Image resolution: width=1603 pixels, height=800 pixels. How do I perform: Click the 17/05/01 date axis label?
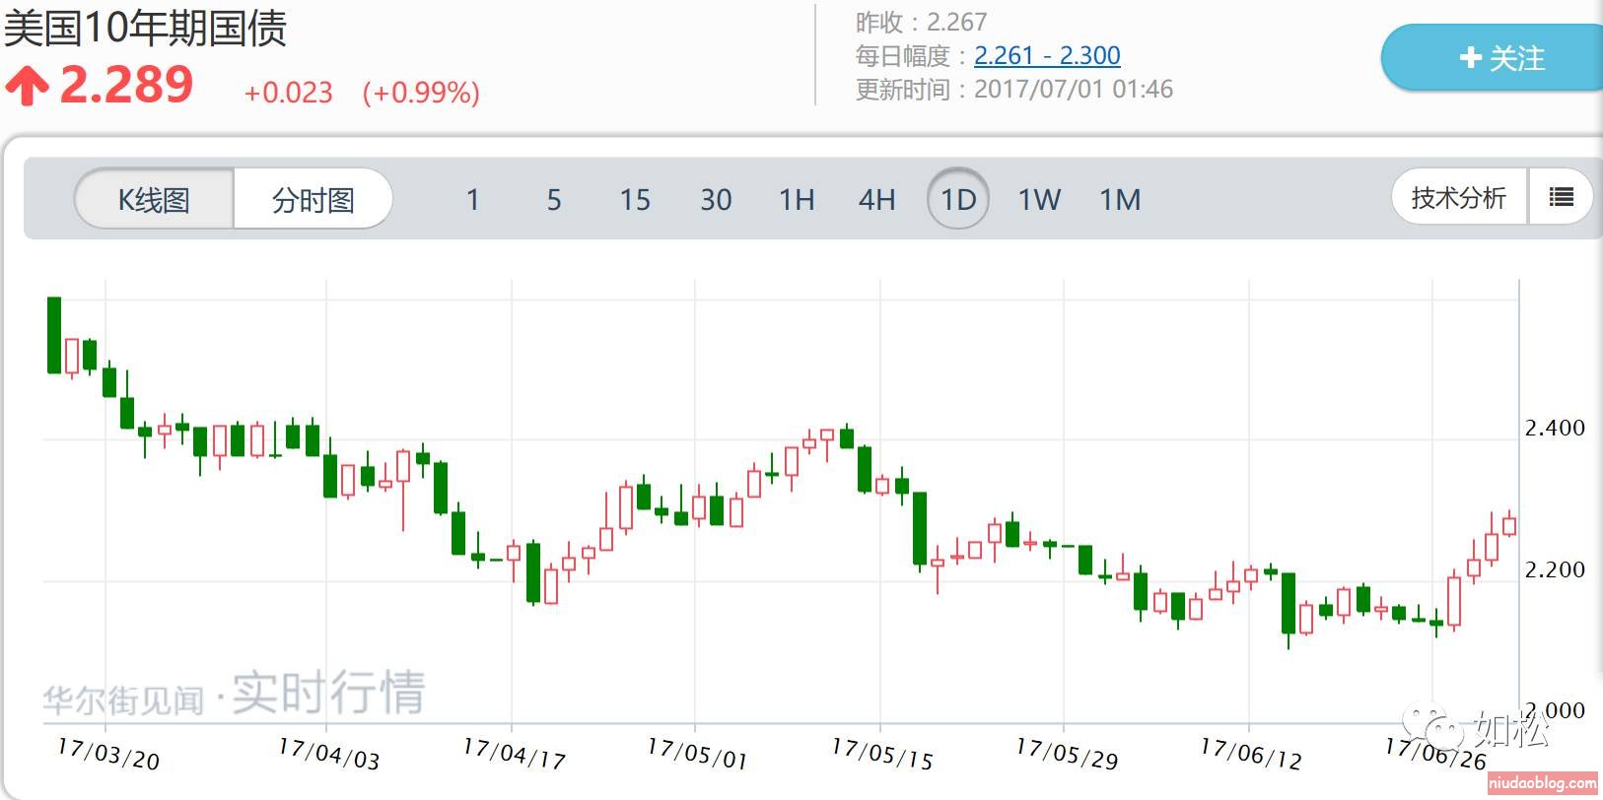(x=697, y=754)
